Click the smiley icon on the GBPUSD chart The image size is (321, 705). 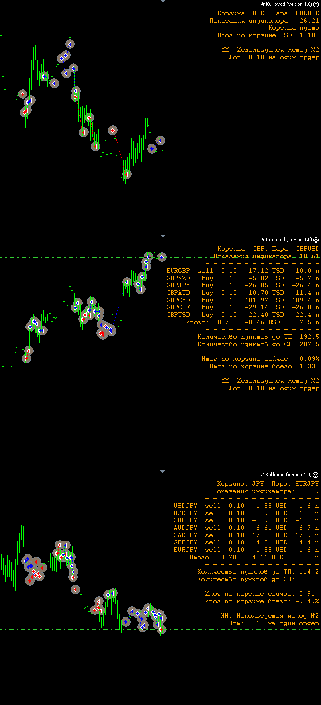click(x=316, y=240)
